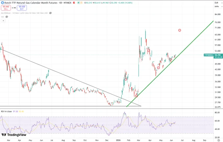
Task: Click the RSI 14 close indicator label
Action: coord(6,112)
